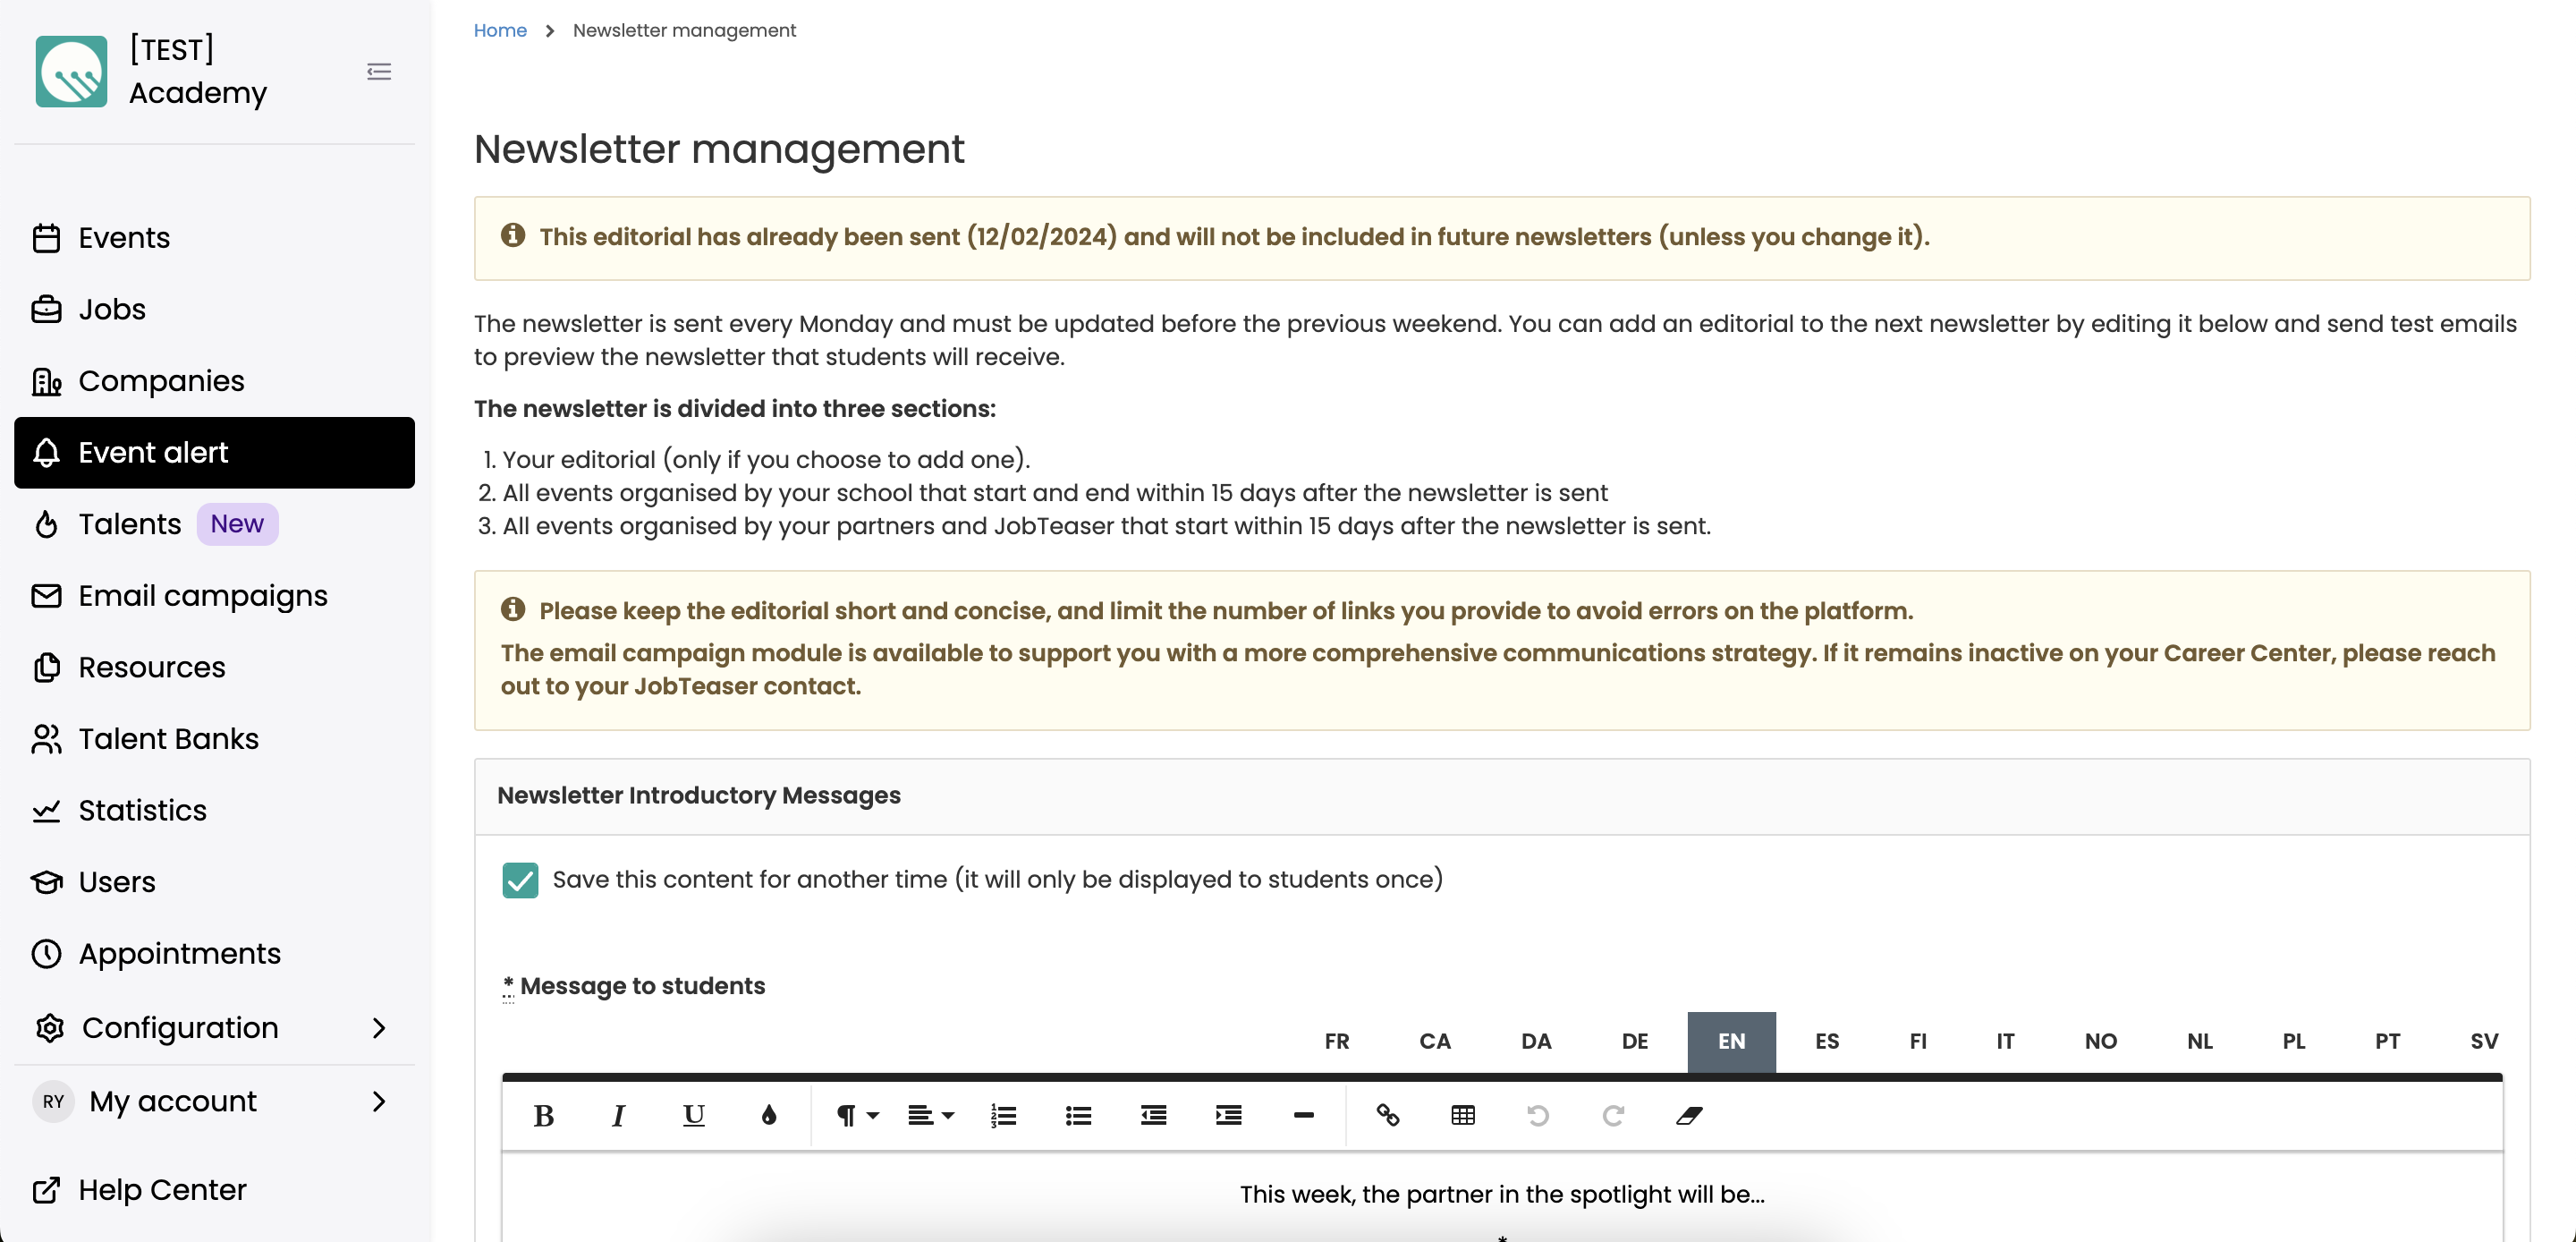Image resolution: width=2576 pixels, height=1242 pixels.
Task: Click the Statistics chart icon
Action: (46, 811)
